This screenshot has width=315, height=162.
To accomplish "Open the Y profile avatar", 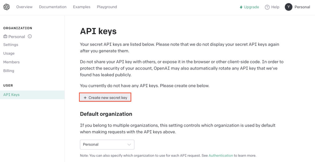I will (289, 7).
